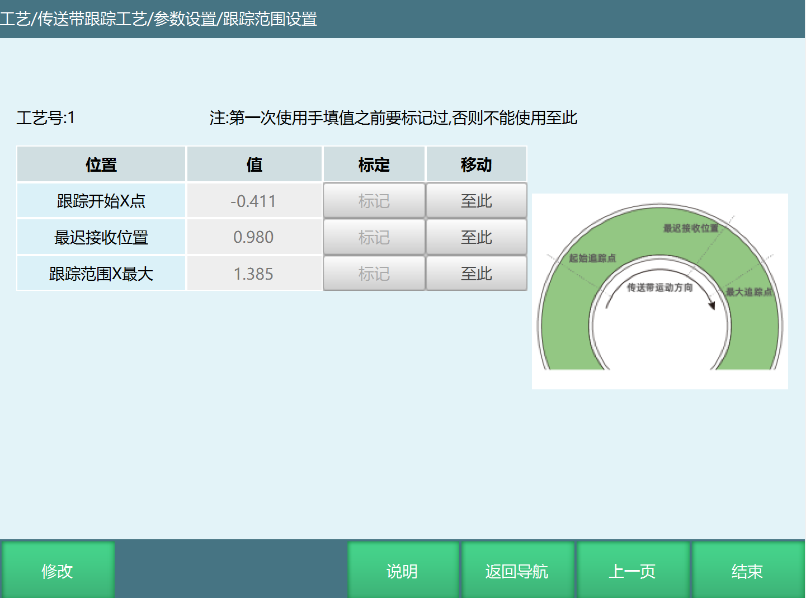Click the 工艺号:1 process number label

pyautogui.click(x=47, y=118)
